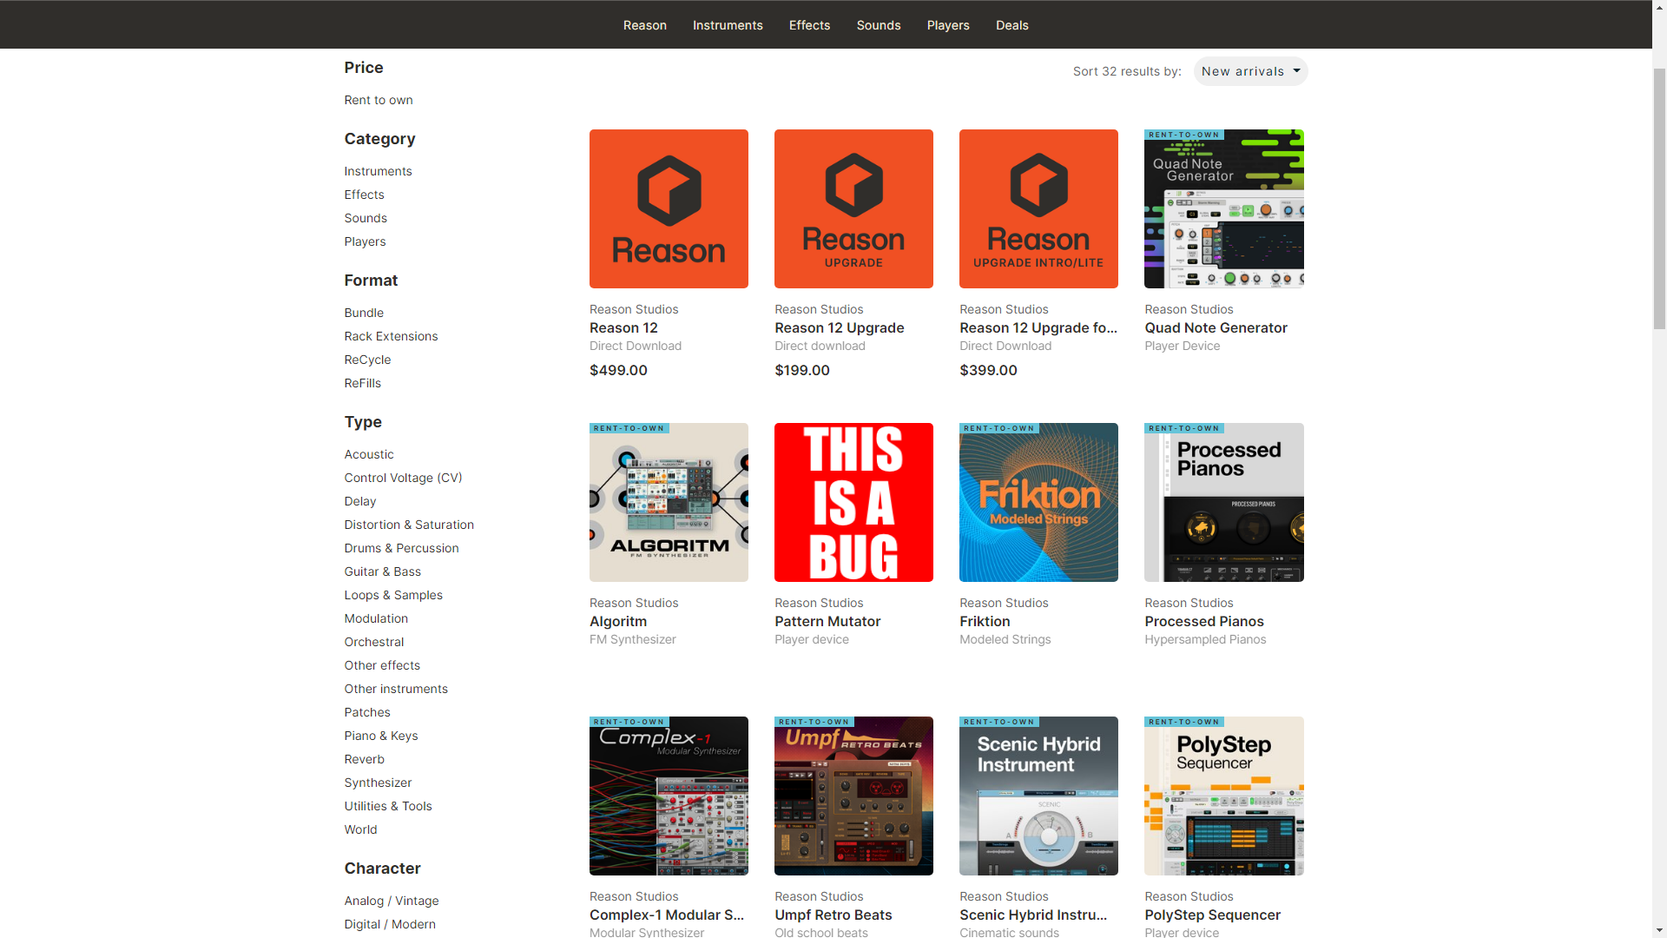Filter by Other instruments type
This screenshot has height=938, width=1667.
tap(396, 689)
